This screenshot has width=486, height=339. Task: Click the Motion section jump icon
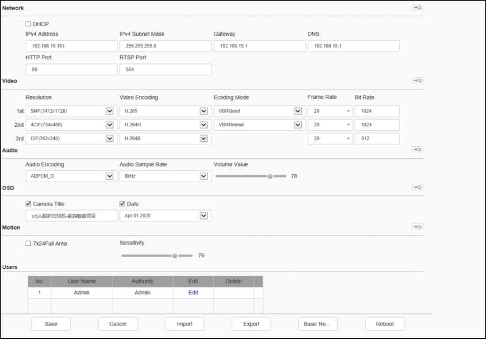point(417,227)
